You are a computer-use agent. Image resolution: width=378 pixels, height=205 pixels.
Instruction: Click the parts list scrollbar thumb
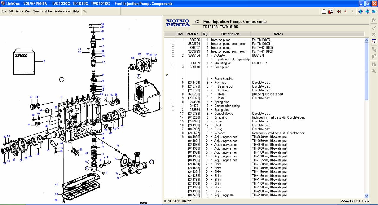point(366,71)
